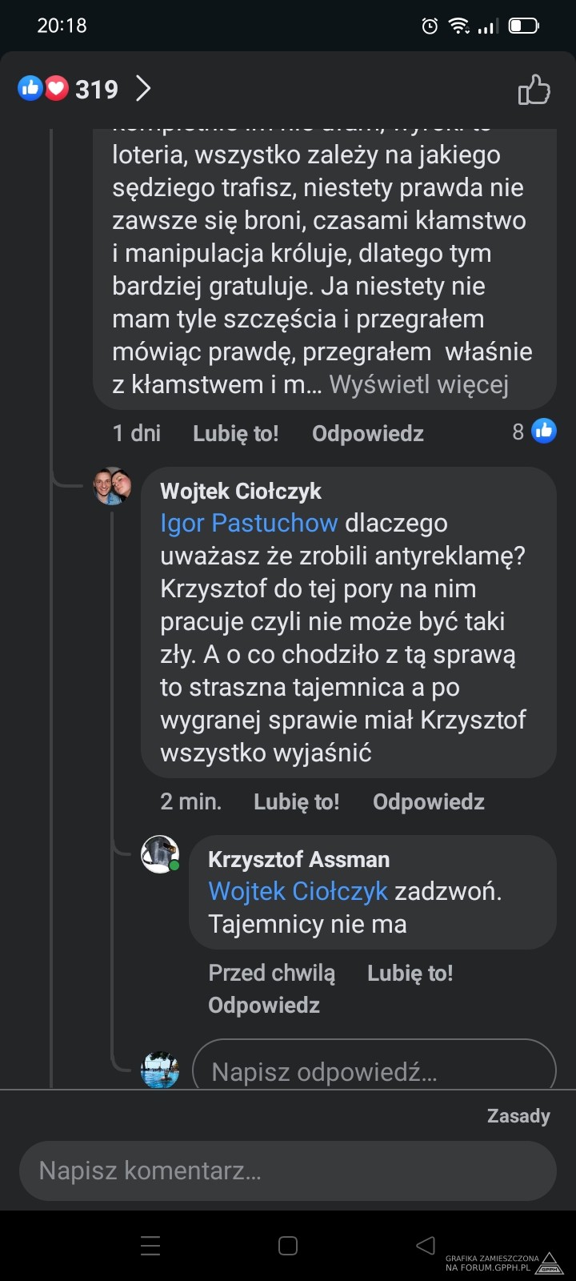The width and height of the screenshot is (576, 1281).
Task: Tap the blue like reaction icon beside 319
Action: (x=30, y=88)
